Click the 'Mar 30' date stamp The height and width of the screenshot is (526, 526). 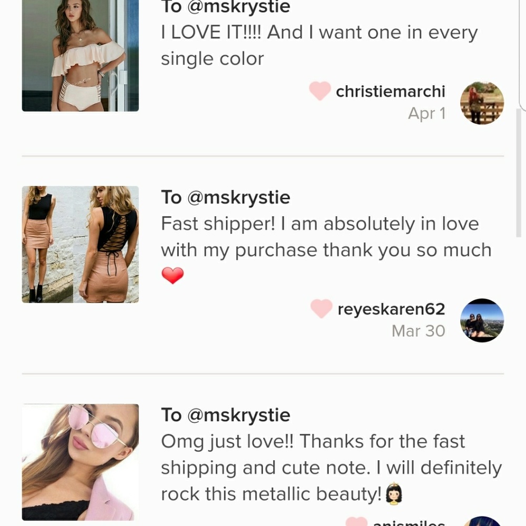click(418, 331)
